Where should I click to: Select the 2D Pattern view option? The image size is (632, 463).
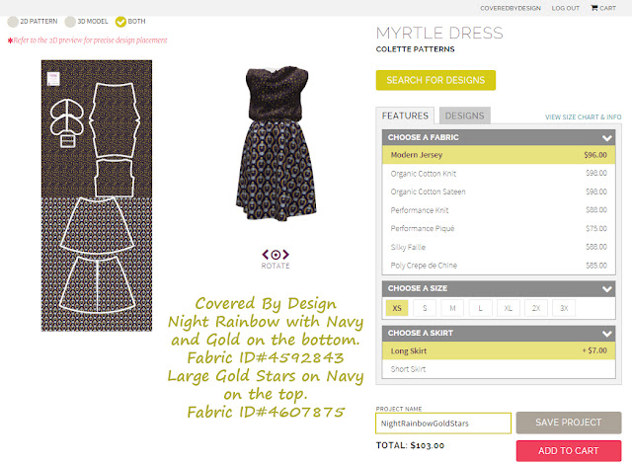[13, 22]
